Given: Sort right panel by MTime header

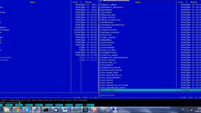Looking at the screenshot, I should pos(194,2).
